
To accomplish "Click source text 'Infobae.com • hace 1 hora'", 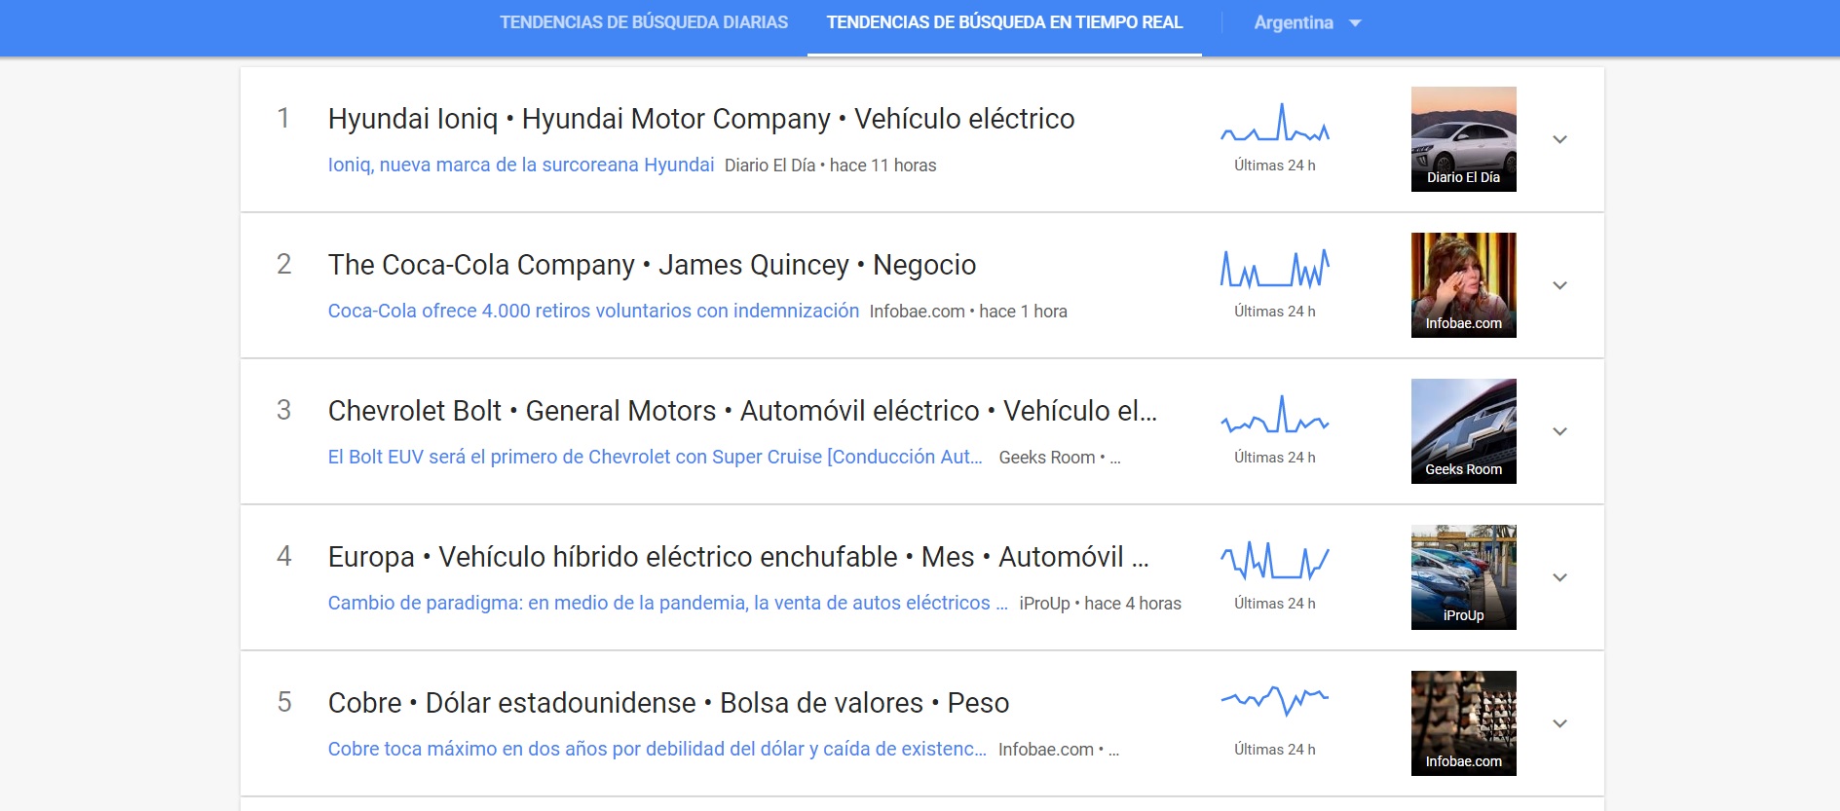I will point(968,312).
